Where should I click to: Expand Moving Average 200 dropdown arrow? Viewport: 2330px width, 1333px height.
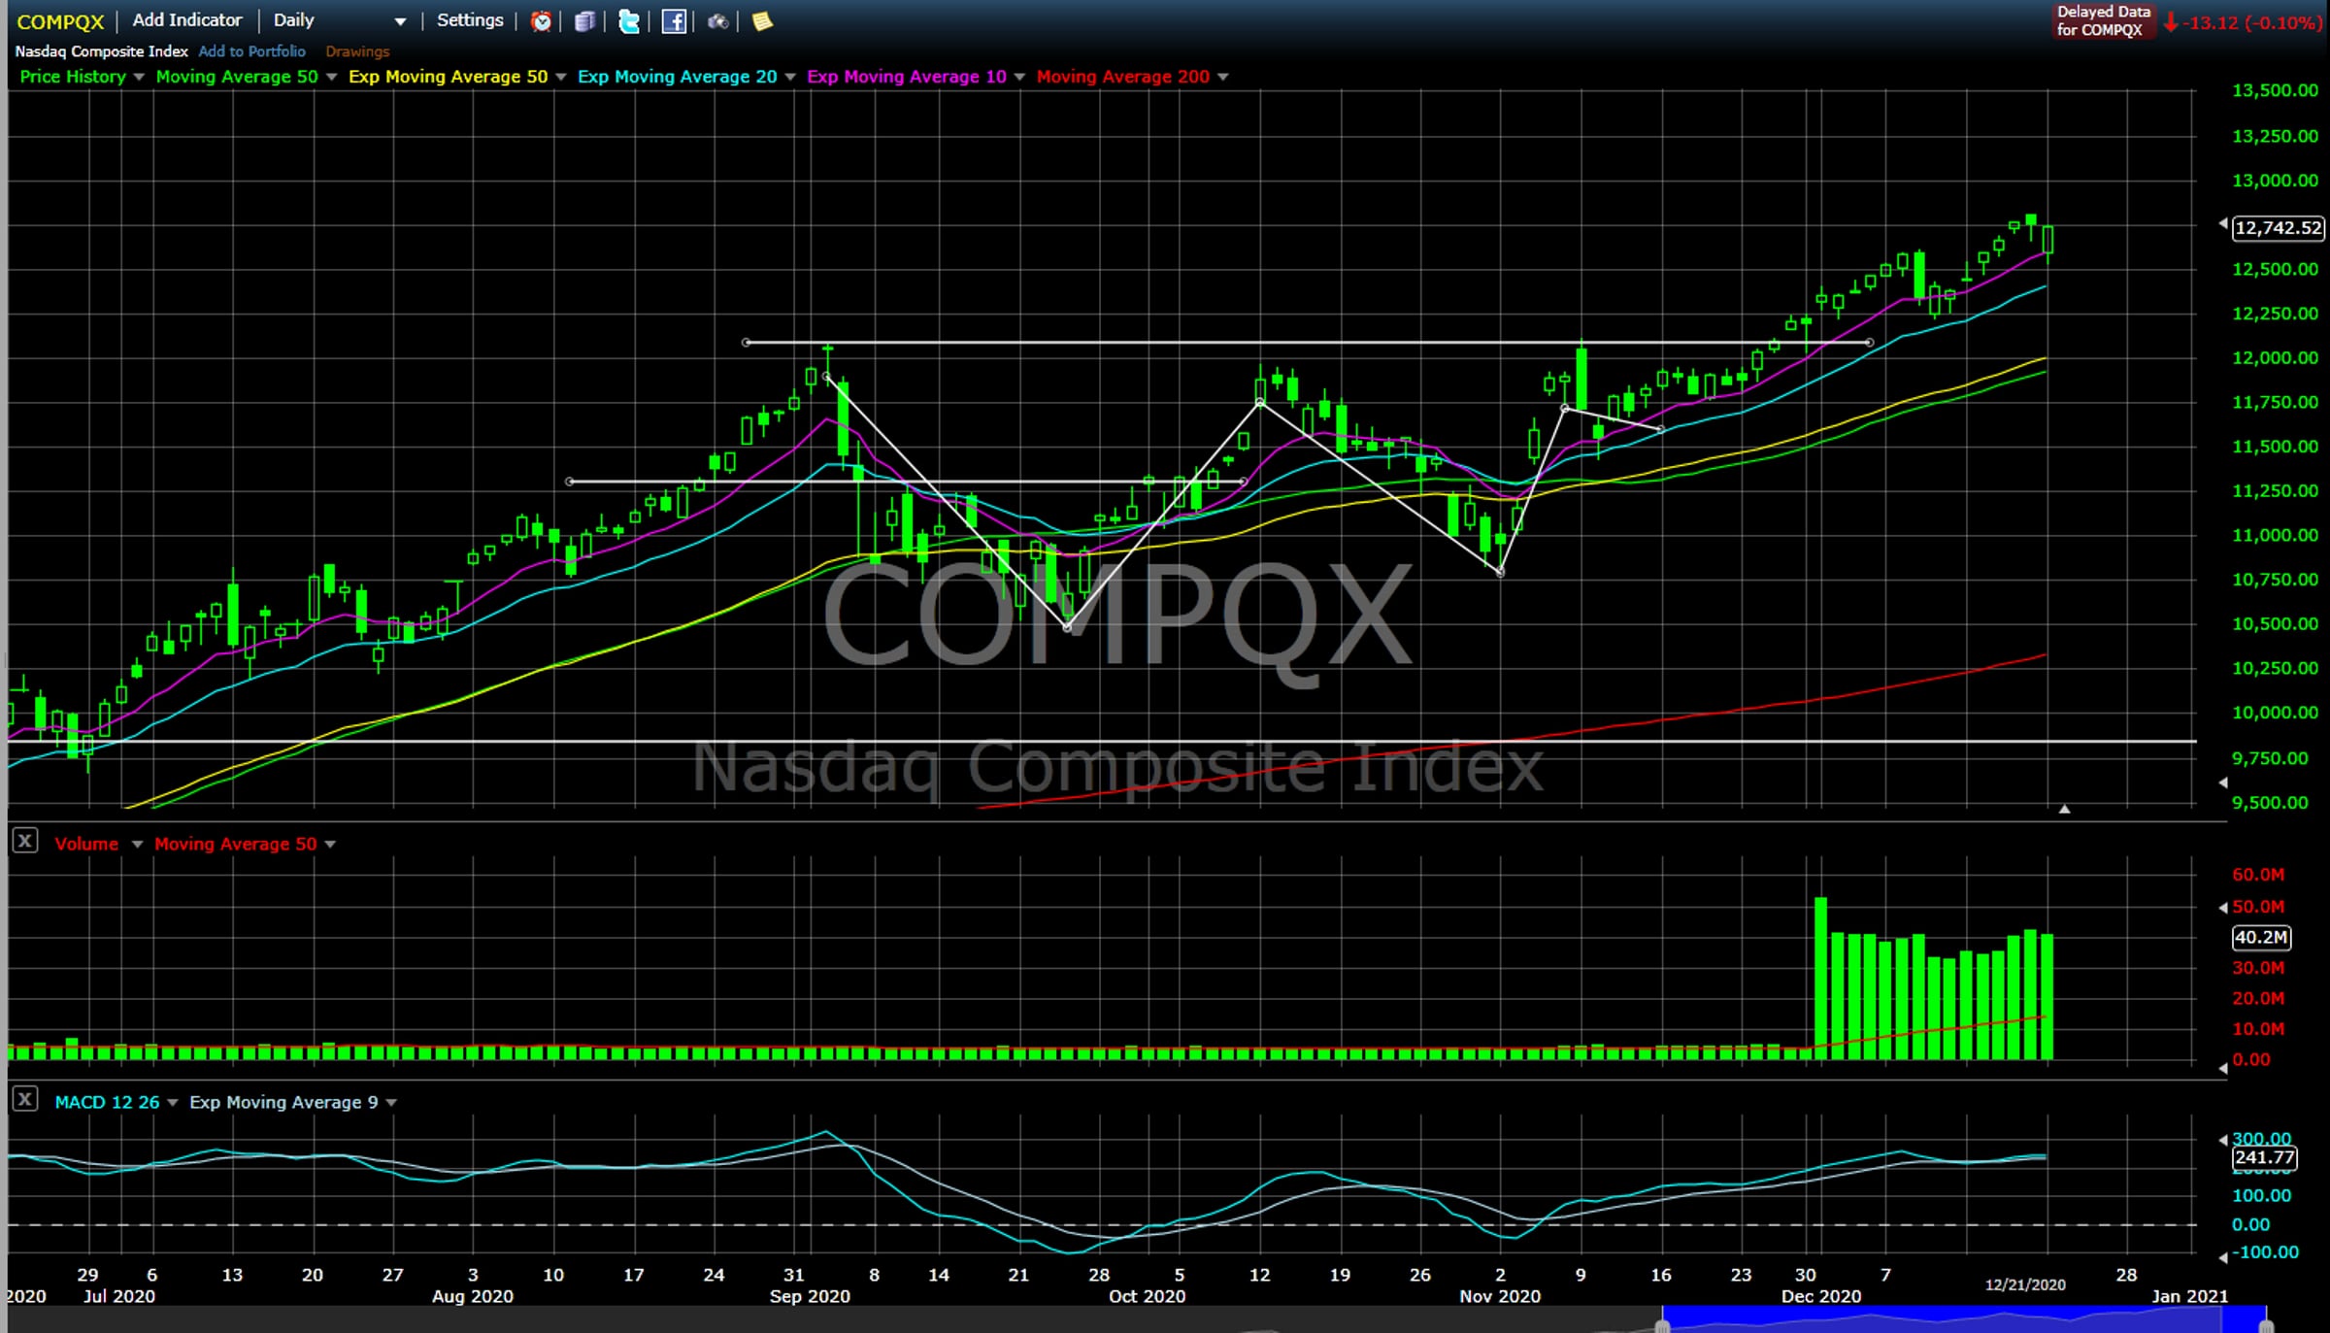point(1223,77)
